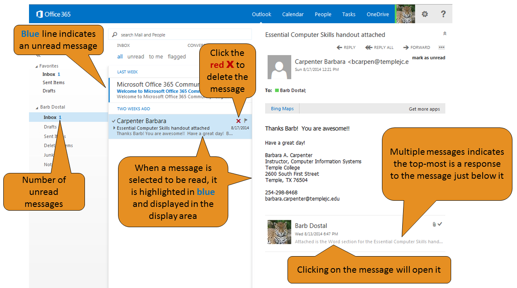Open the more actions ellipsis menu
517x288 pixels.
click(x=441, y=48)
